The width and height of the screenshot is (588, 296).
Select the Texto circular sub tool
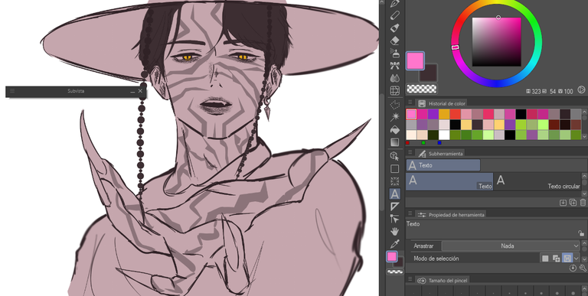[537, 181]
